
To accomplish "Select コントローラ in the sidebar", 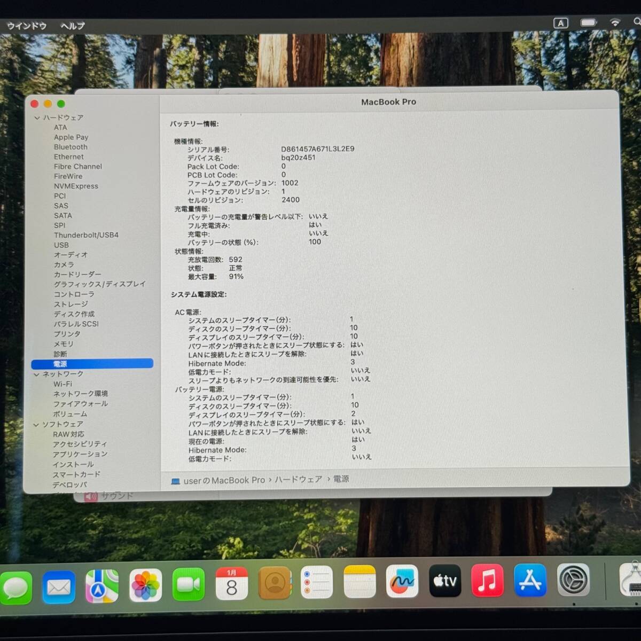I will [x=74, y=294].
